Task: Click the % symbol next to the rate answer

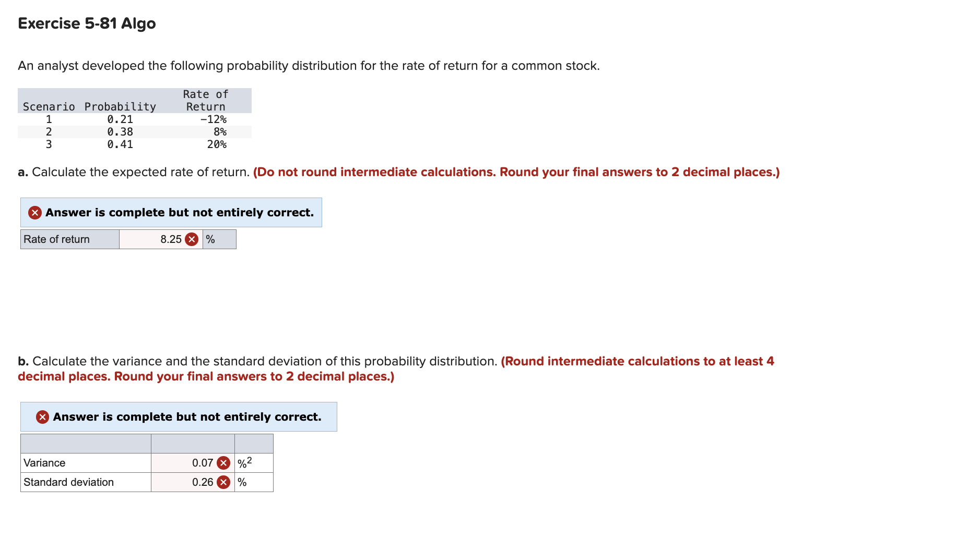Action: (210, 239)
